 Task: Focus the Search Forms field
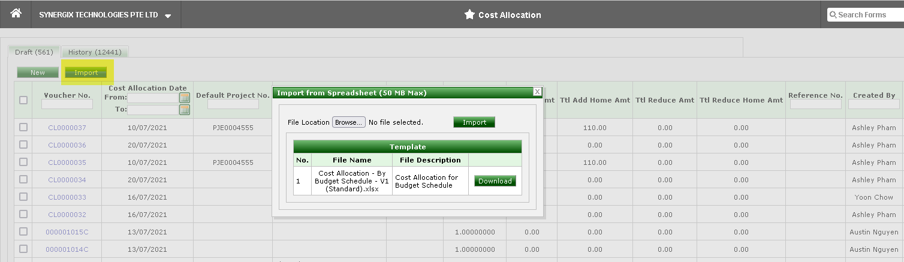click(866, 15)
